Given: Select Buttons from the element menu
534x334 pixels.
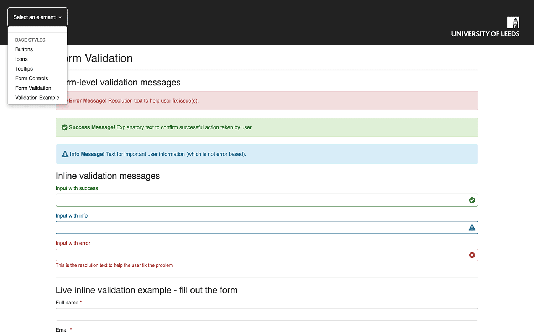Looking at the screenshot, I should (x=24, y=49).
